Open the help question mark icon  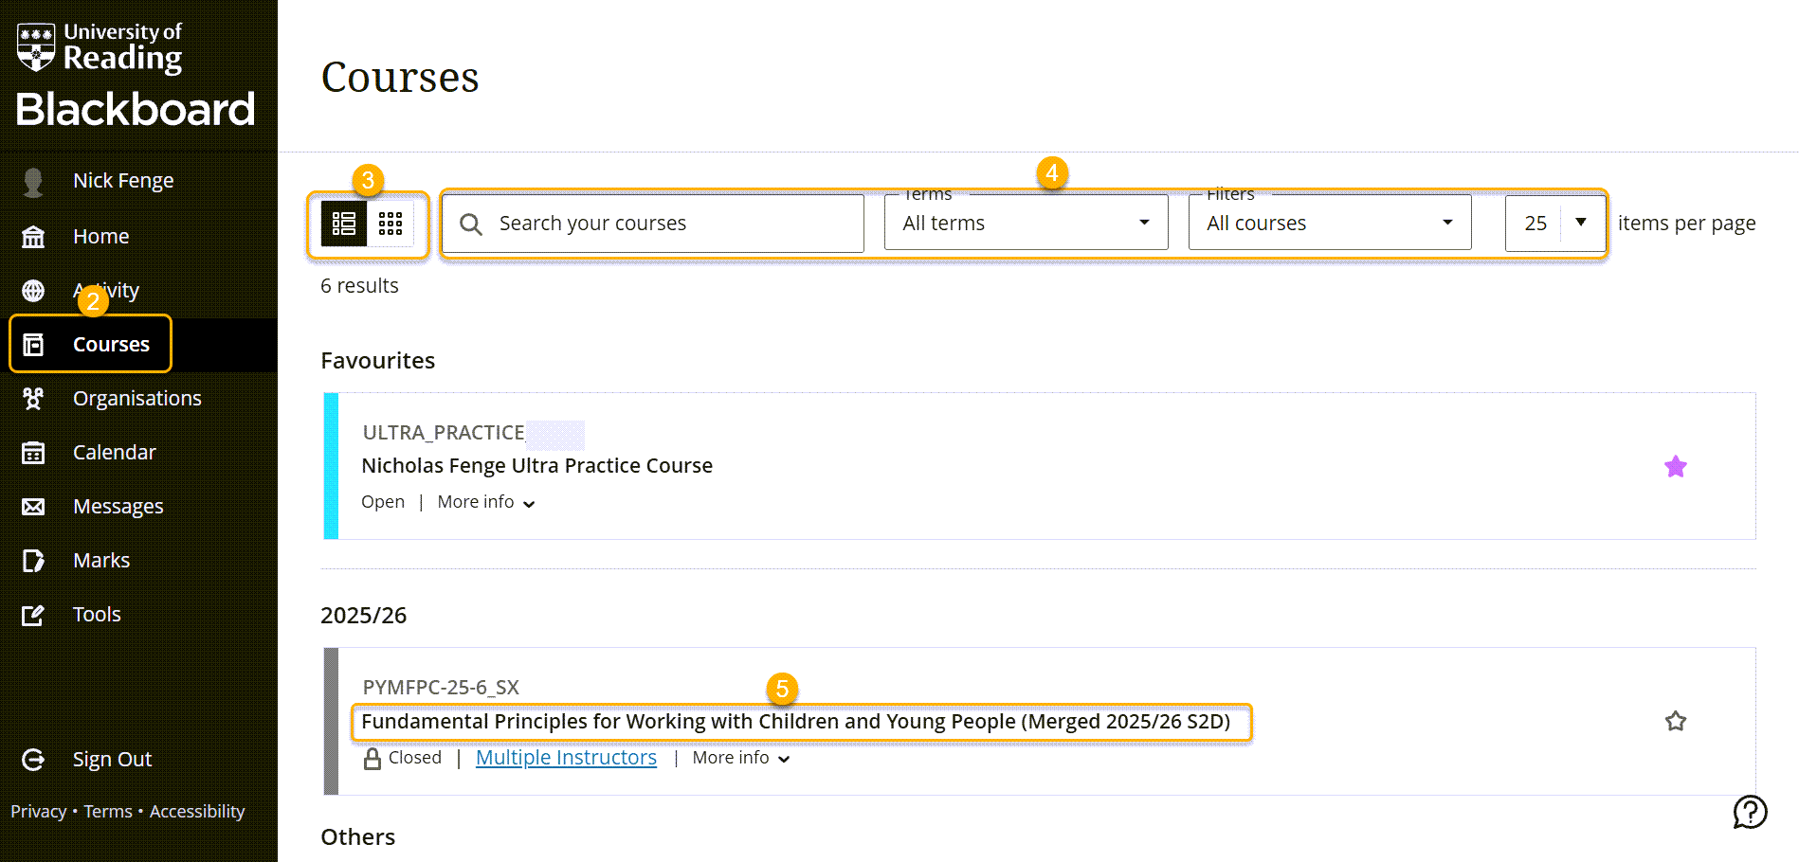pyautogui.click(x=1750, y=812)
